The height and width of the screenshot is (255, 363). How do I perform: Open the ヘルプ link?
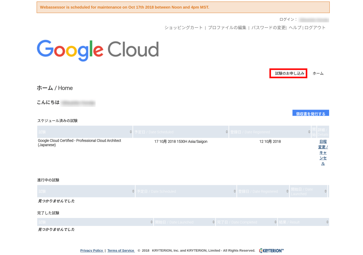295,28
